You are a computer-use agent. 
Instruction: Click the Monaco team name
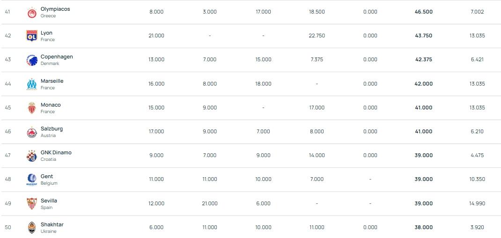click(51, 105)
